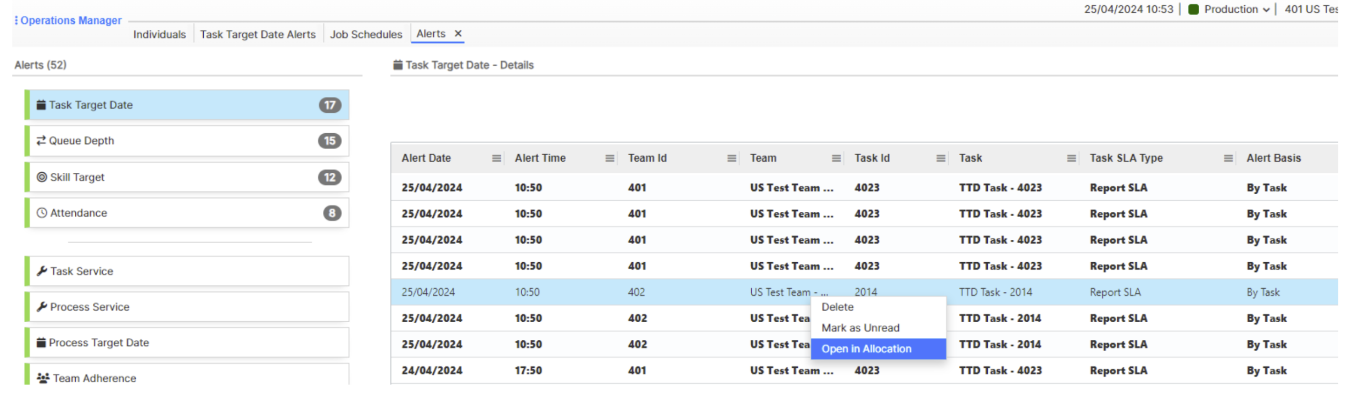The height and width of the screenshot is (395, 1362).
Task: Open Task Id column menu icon
Action: pyautogui.click(x=941, y=158)
